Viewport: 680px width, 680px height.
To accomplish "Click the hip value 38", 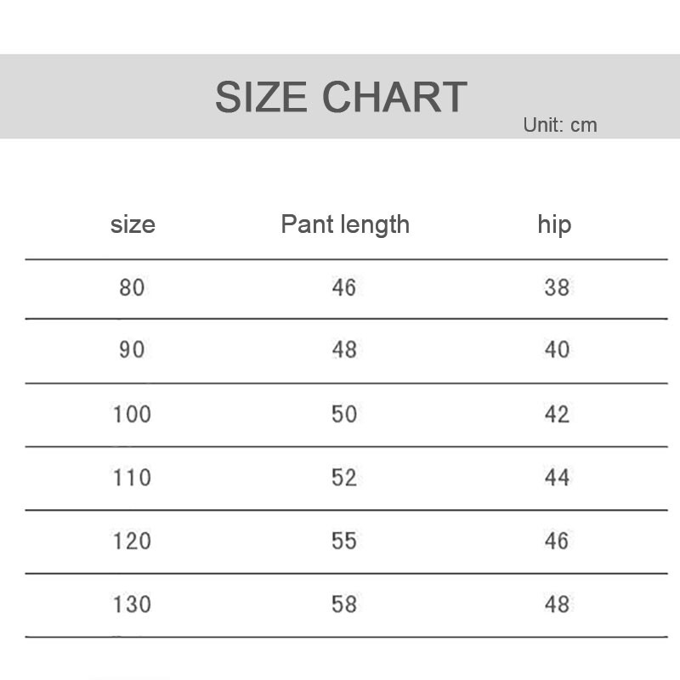I will coord(557,287).
